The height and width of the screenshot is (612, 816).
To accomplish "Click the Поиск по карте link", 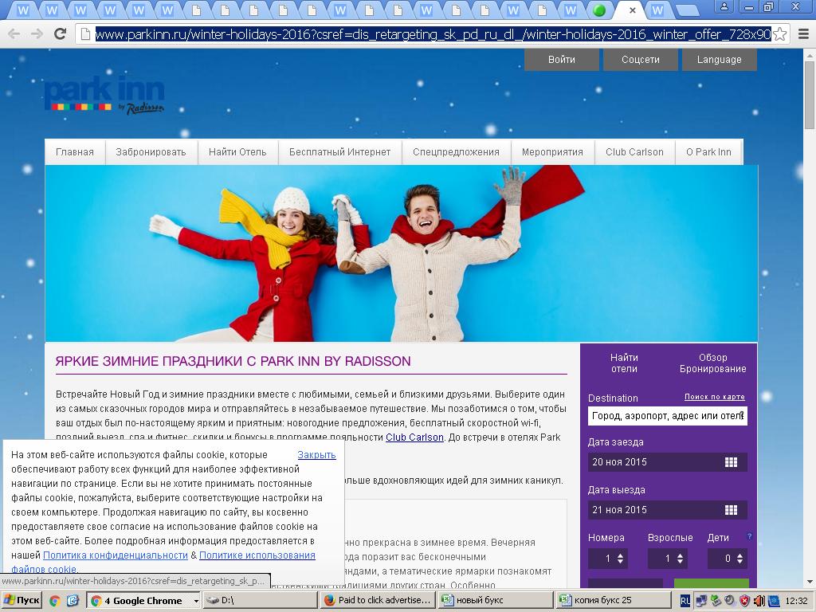I will coord(715,397).
